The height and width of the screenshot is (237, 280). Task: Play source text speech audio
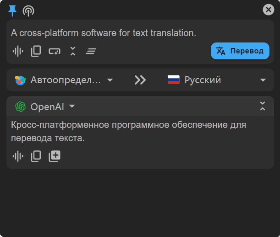[18, 51]
